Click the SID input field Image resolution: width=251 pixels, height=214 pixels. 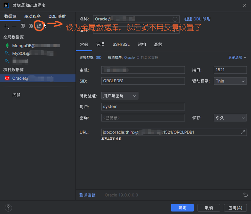coord(143,81)
